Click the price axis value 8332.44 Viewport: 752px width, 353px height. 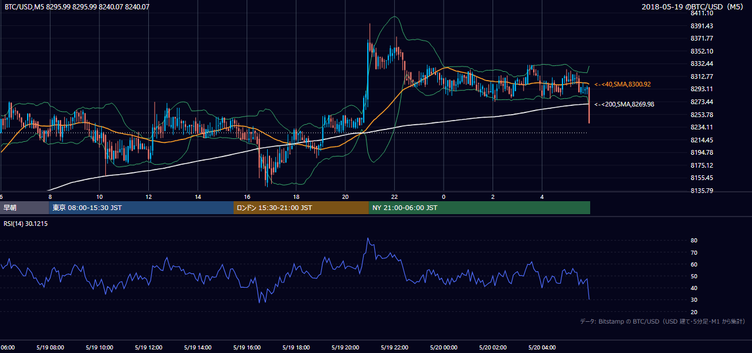pyautogui.click(x=701, y=64)
